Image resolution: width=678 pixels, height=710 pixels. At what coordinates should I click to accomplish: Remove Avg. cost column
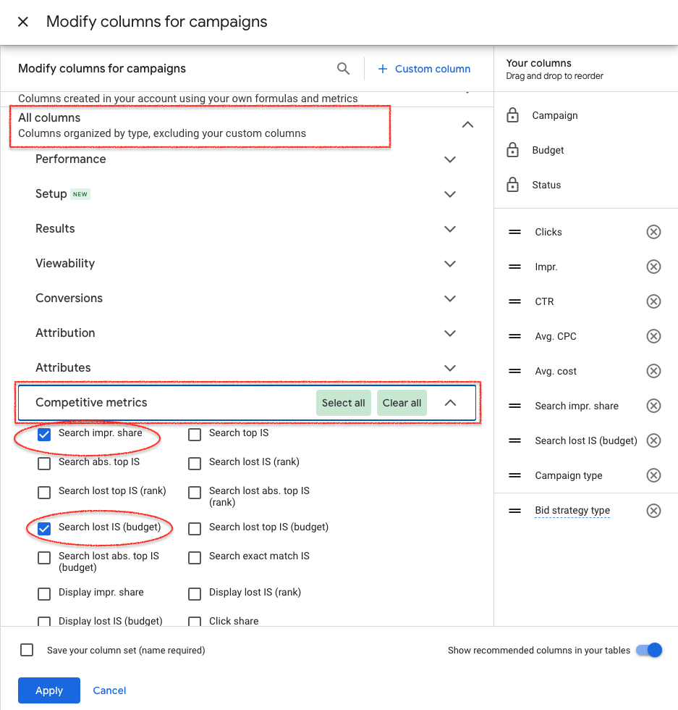click(x=653, y=371)
